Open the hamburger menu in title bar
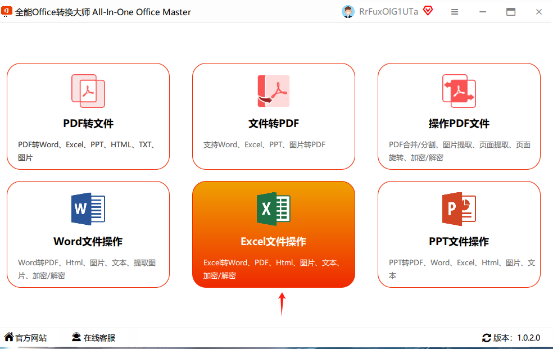Viewport: 553px width, 349px height. (x=455, y=12)
